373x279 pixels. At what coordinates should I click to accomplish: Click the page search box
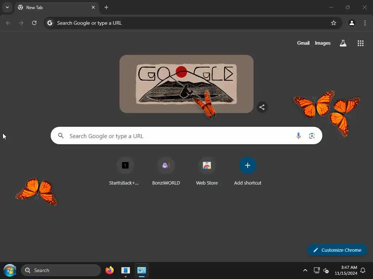click(x=186, y=136)
